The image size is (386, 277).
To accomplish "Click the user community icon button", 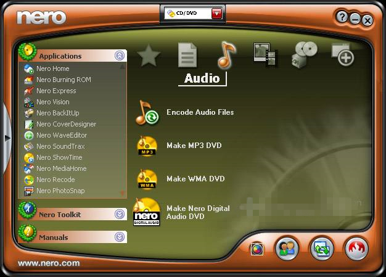I will 287,249.
